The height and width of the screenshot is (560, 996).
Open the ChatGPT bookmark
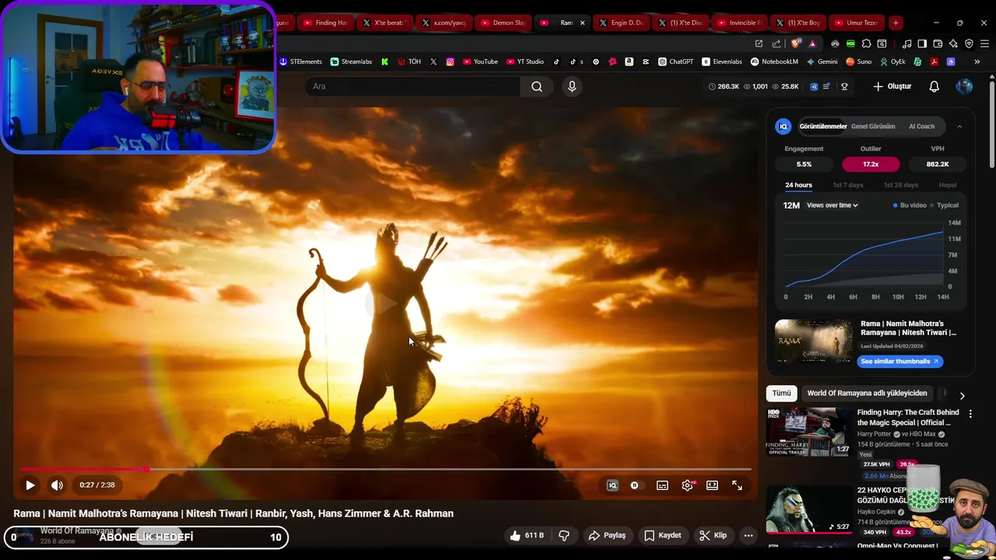click(x=675, y=61)
